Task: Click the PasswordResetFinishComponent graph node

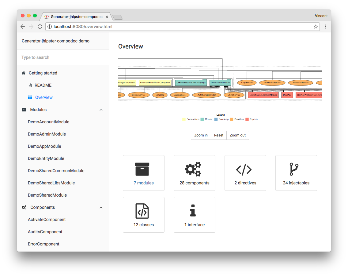Action: pos(155,83)
